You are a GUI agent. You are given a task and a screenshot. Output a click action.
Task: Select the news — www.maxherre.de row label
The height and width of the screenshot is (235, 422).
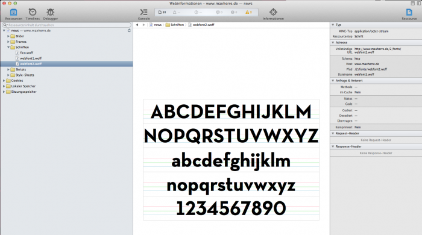pyautogui.click(x=31, y=31)
